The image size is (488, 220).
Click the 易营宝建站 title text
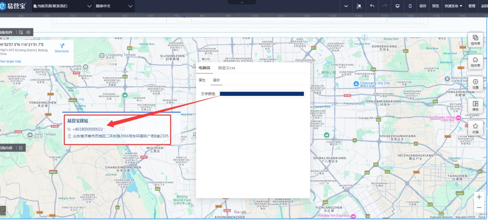[78, 121]
